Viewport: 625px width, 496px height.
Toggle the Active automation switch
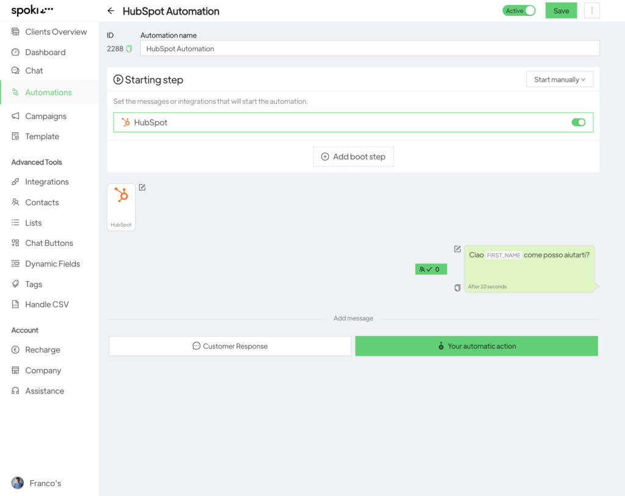tap(519, 11)
